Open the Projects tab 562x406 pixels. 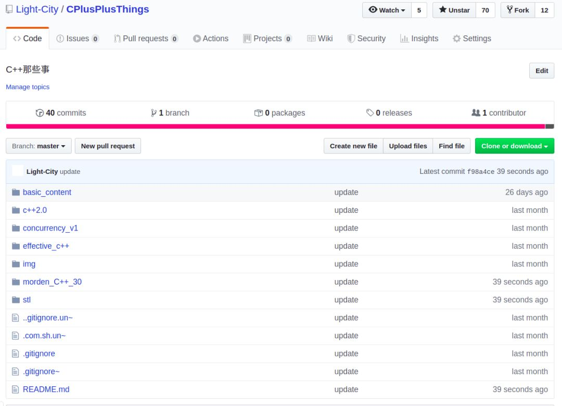coord(267,39)
